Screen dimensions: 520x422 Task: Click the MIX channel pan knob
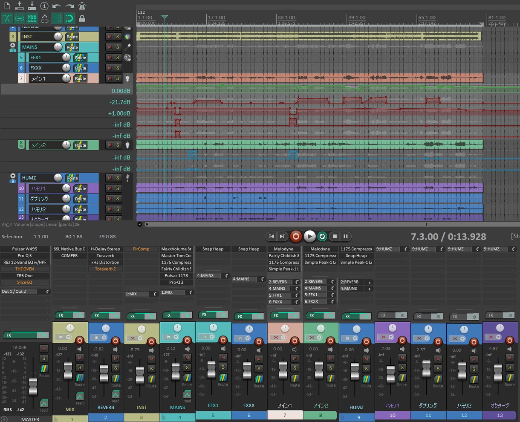(x=70, y=328)
